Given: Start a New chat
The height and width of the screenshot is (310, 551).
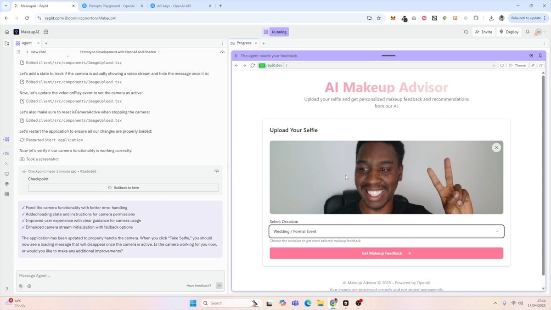Looking at the screenshot, I should point(36,52).
